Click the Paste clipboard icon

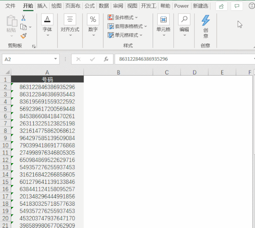tap(12, 21)
